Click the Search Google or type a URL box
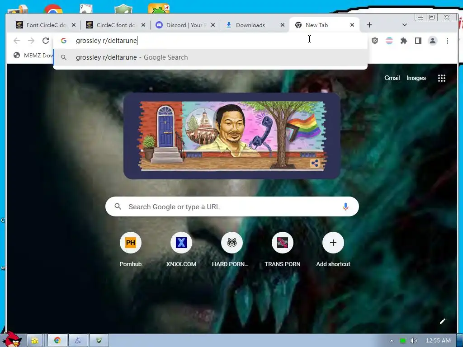 point(232,206)
